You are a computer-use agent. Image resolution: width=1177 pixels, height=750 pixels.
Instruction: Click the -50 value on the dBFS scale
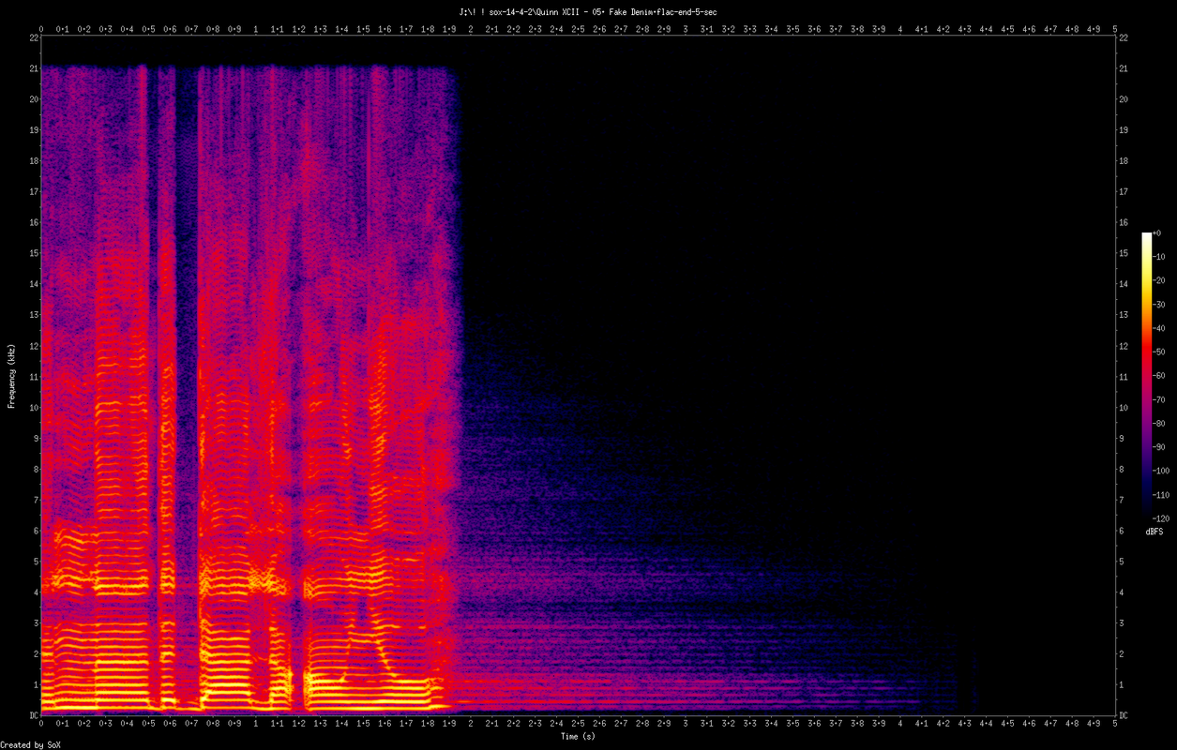[1160, 352]
